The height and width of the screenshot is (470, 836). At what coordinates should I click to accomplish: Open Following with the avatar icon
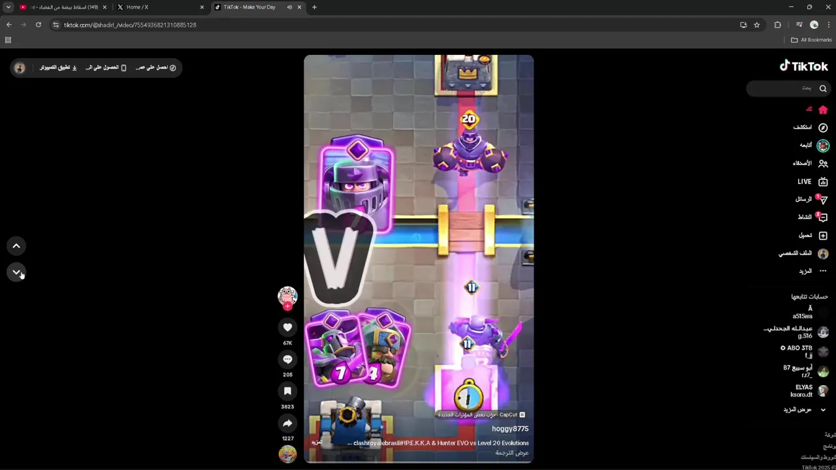point(823,146)
